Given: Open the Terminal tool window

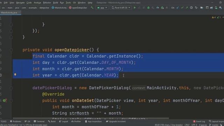Looking at the screenshot, I should pyautogui.click(x=39, y=121).
